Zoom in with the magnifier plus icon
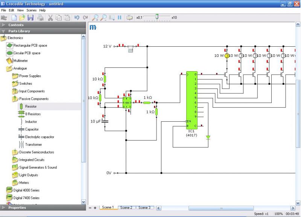 [95, 18]
